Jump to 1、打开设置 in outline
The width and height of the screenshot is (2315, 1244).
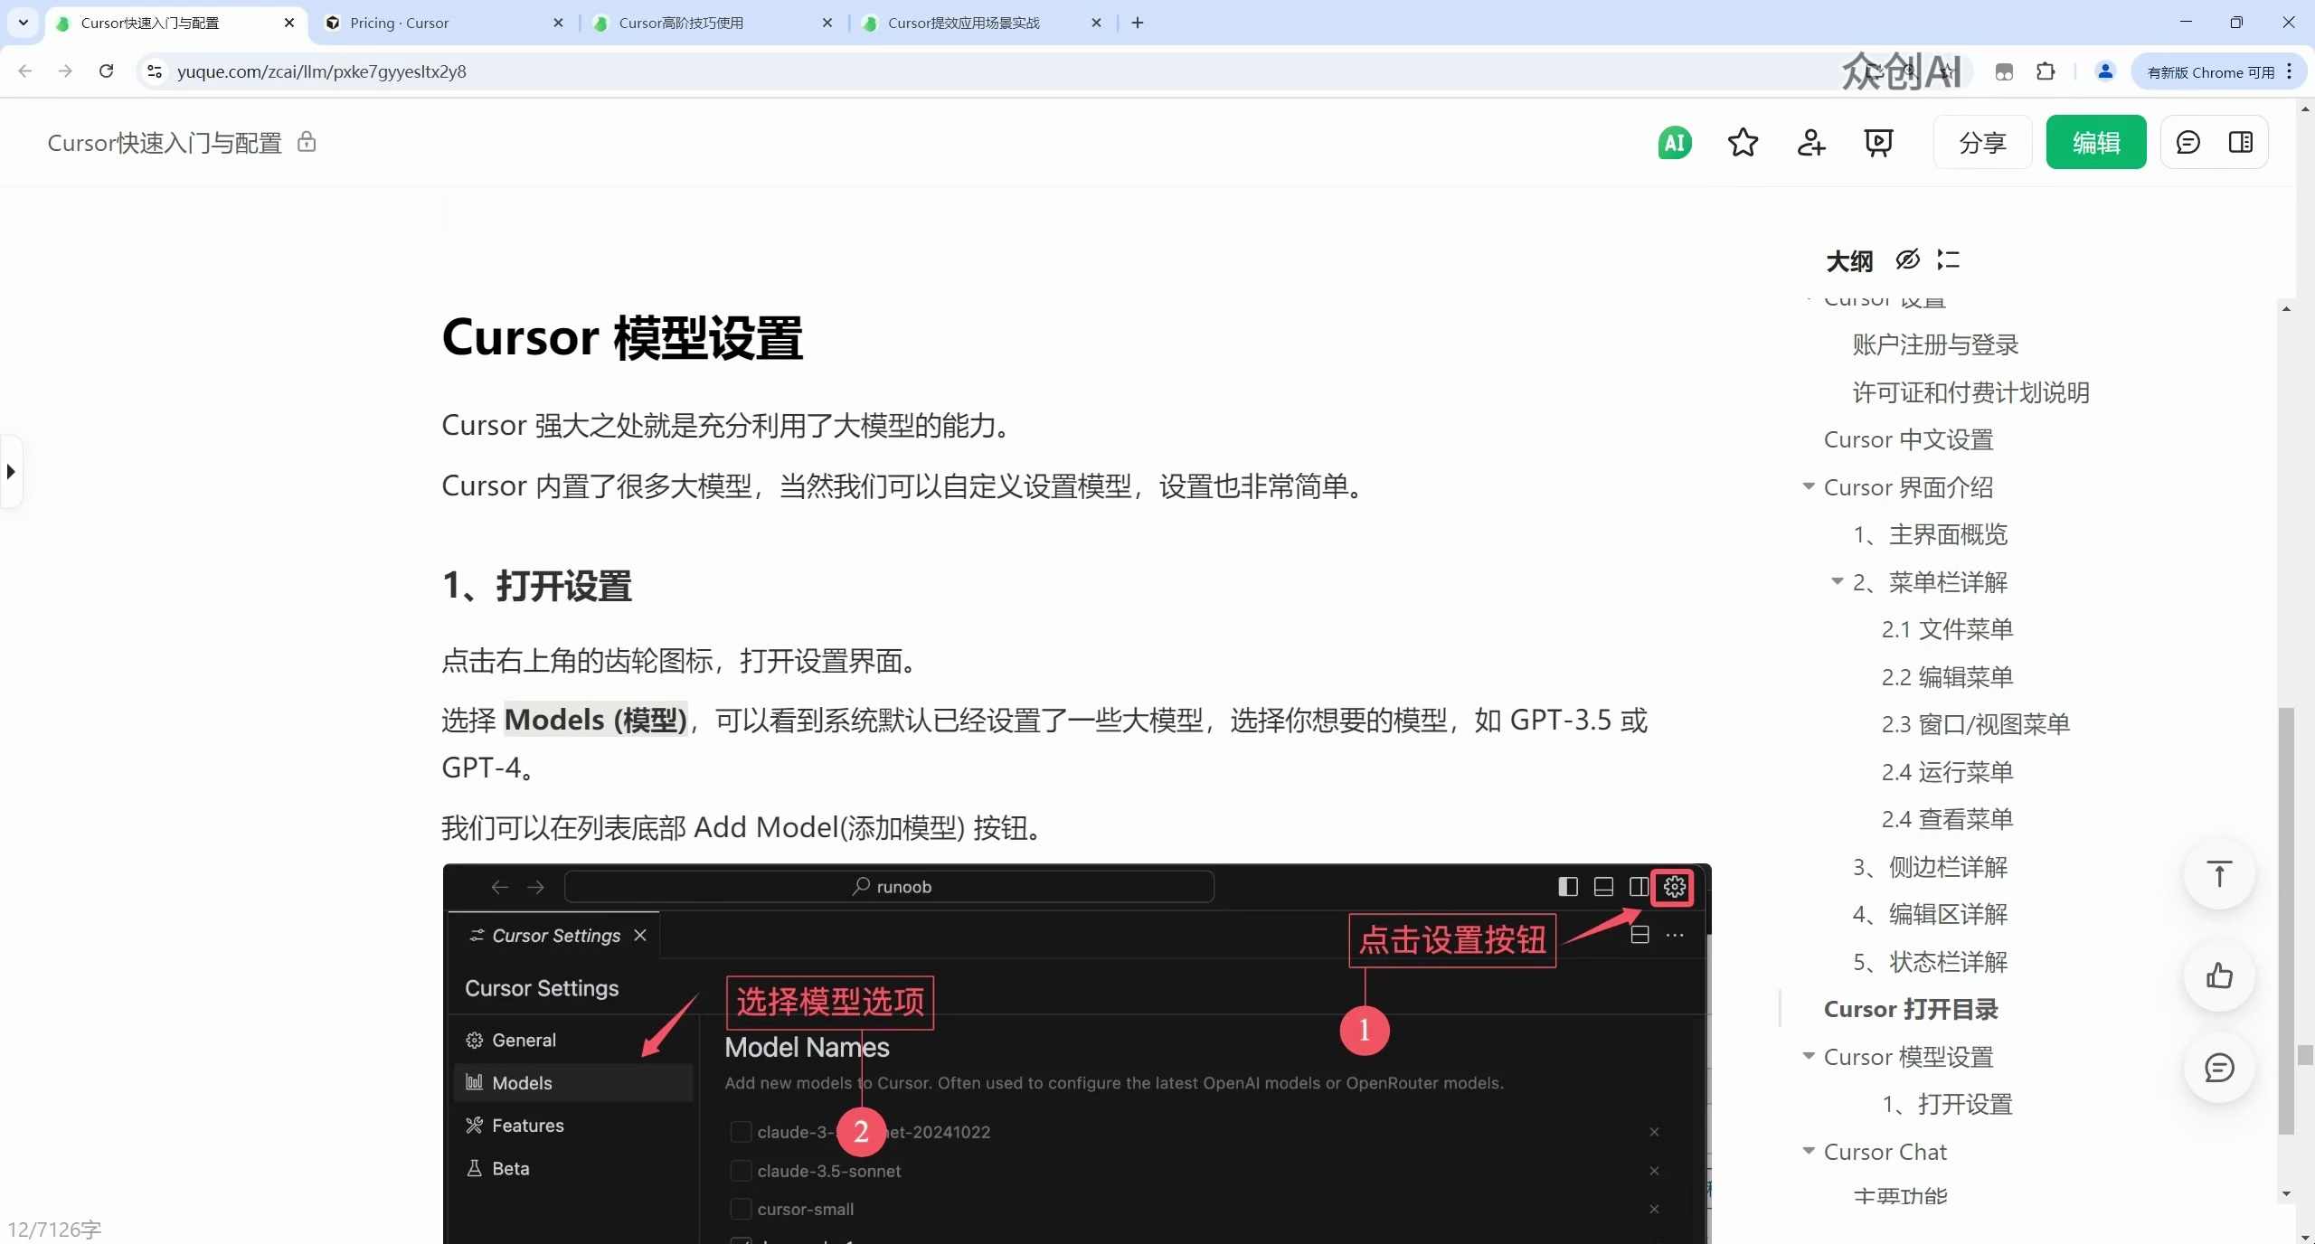pyautogui.click(x=1947, y=1104)
